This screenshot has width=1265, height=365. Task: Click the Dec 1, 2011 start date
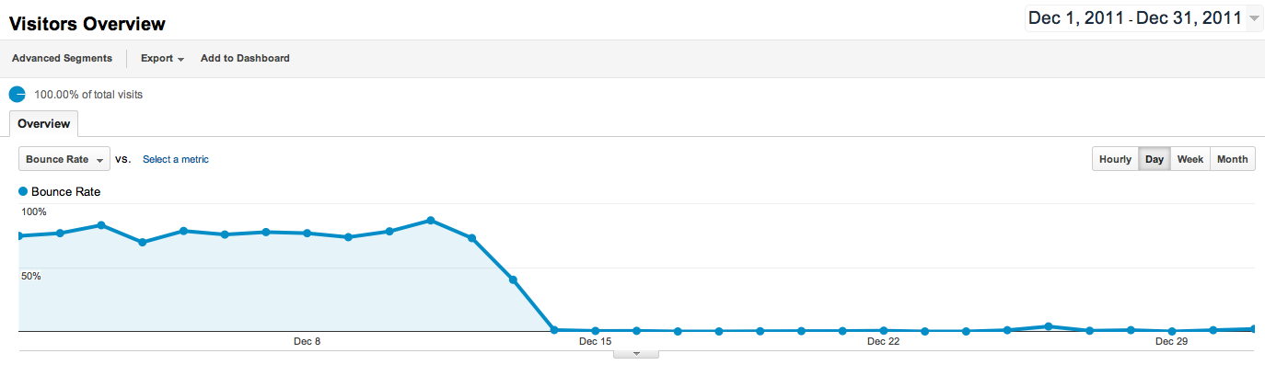tap(1076, 18)
